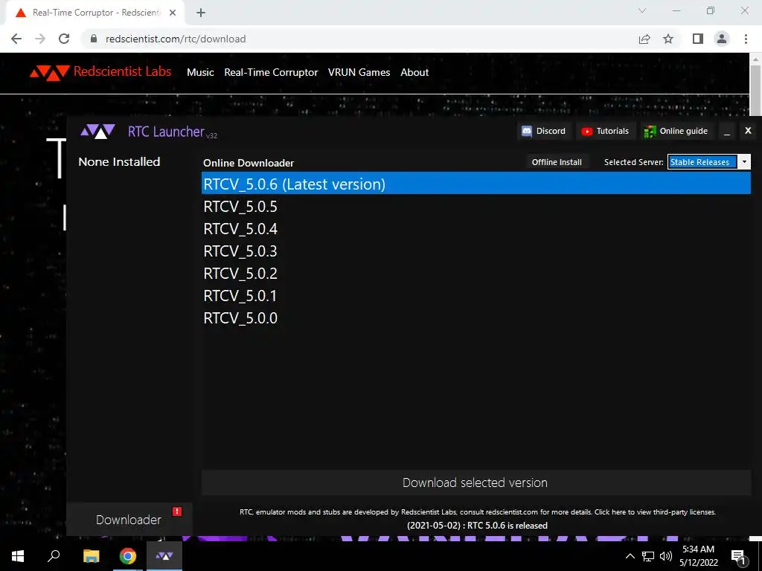Screen dimensions: 762x571
Task: Select RTCV_5.0.6 (Latest version)
Action: point(476,184)
